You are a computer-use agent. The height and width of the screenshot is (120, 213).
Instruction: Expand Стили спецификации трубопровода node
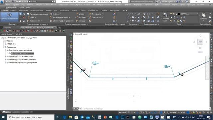[x=6, y=63]
